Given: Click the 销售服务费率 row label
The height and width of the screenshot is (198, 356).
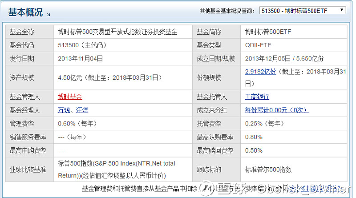Looking at the screenshot, I should [28, 137].
